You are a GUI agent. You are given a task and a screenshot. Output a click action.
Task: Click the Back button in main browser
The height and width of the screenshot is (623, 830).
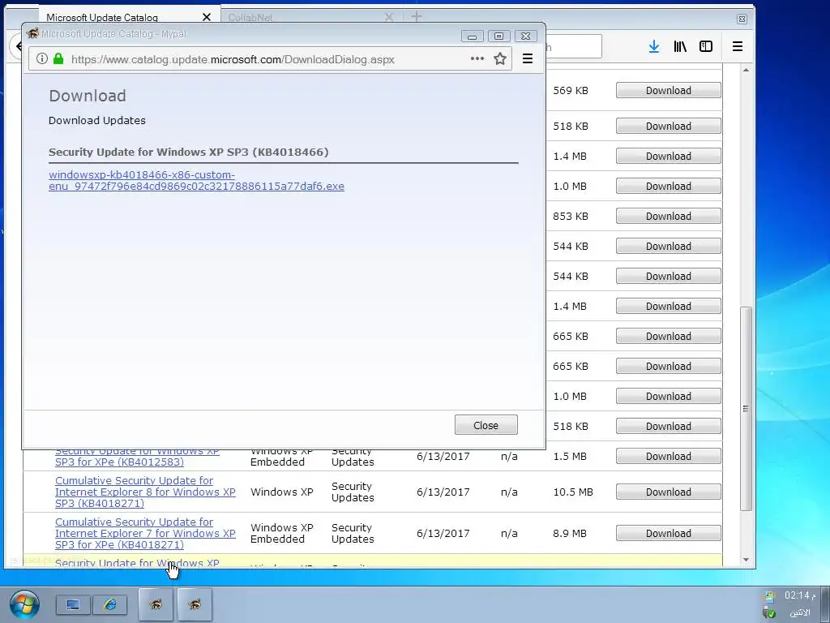click(x=17, y=46)
